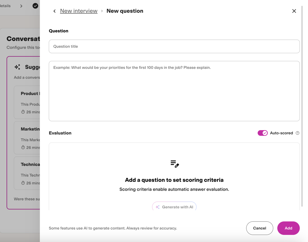
Task: Click the panel's vertical scrollbar
Action: click(302, 106)
